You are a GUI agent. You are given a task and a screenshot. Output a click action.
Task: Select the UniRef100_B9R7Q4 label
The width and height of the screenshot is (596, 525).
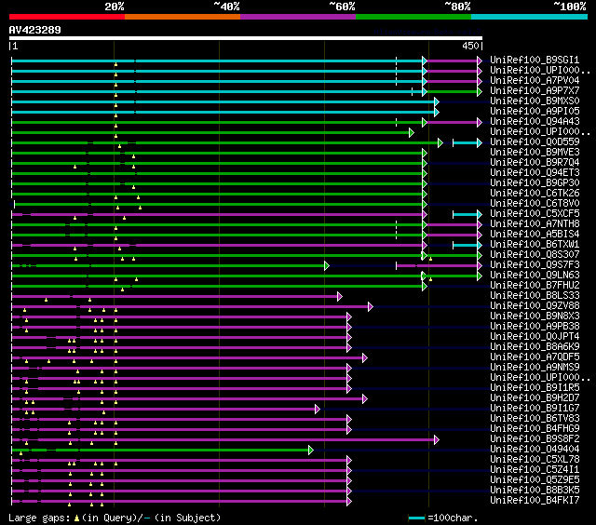(x=535, y=163)
